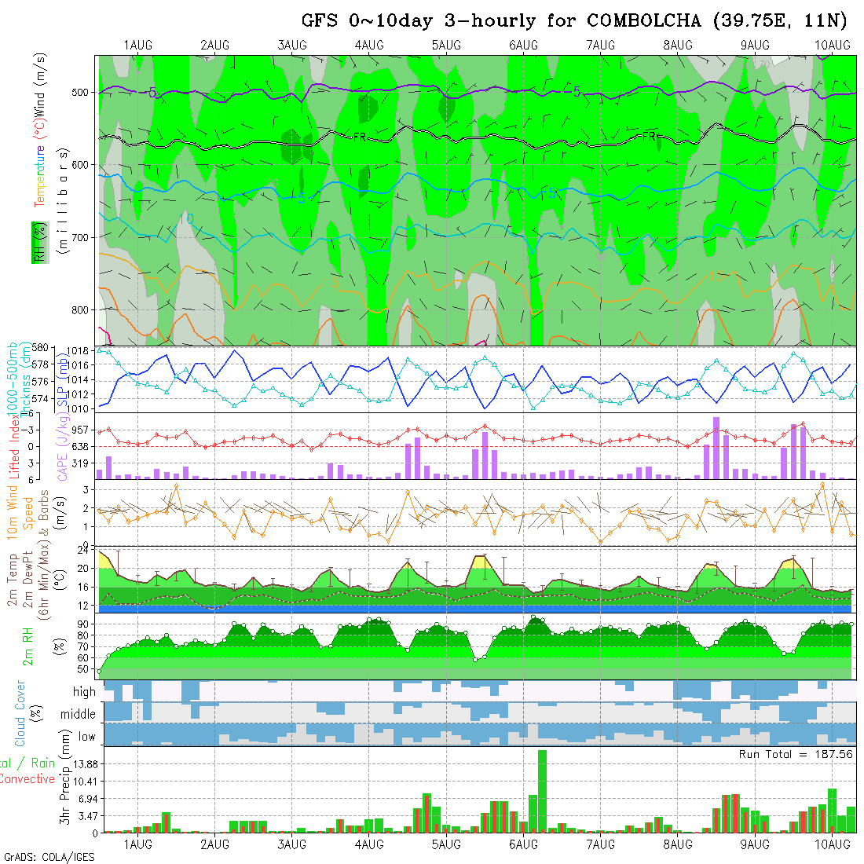864x864 pixels.
Task: Select the 'middle' cloud cover row label
Action: (x=79, y=714)
